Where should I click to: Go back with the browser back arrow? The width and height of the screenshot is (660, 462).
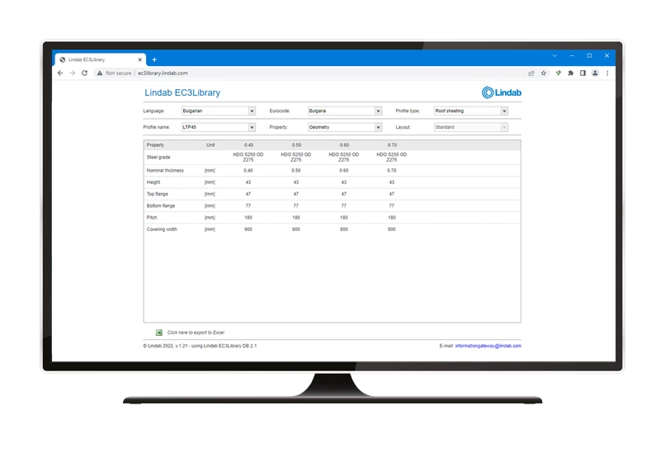pyautogui.click(x=60, y=73)
